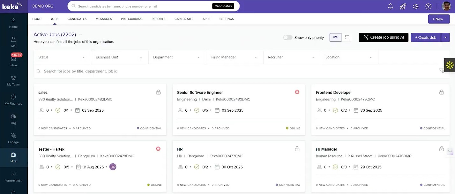Go to Home in the sidebar
The image size is (455, 194).
pos(13,23)
